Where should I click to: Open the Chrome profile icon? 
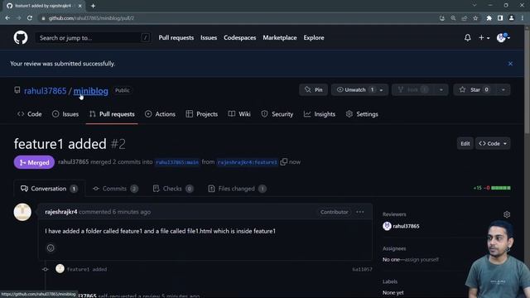click(512, 18)
